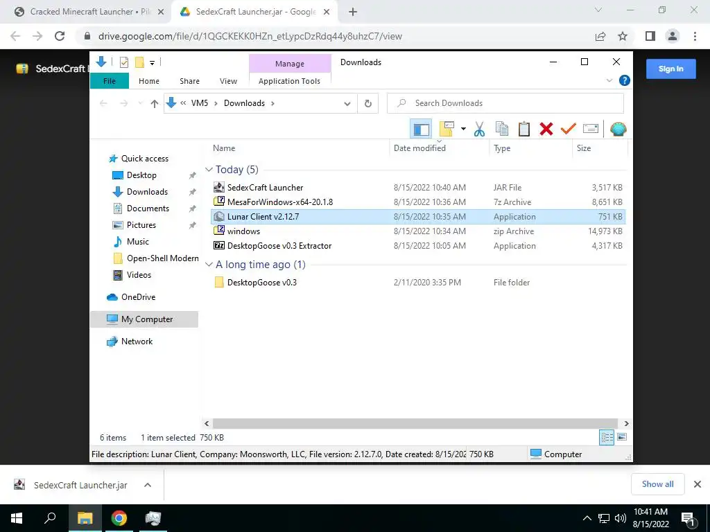
Task: Click in the Search Downloads field
Action: pos(505,103)
